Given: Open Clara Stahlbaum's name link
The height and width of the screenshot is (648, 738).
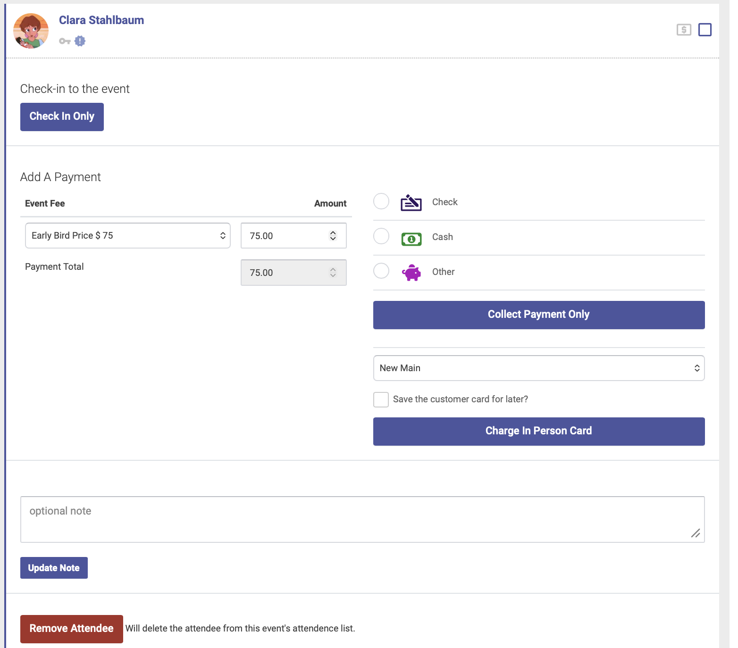Looking at the screenshot, I should click(x=101, y=20).
